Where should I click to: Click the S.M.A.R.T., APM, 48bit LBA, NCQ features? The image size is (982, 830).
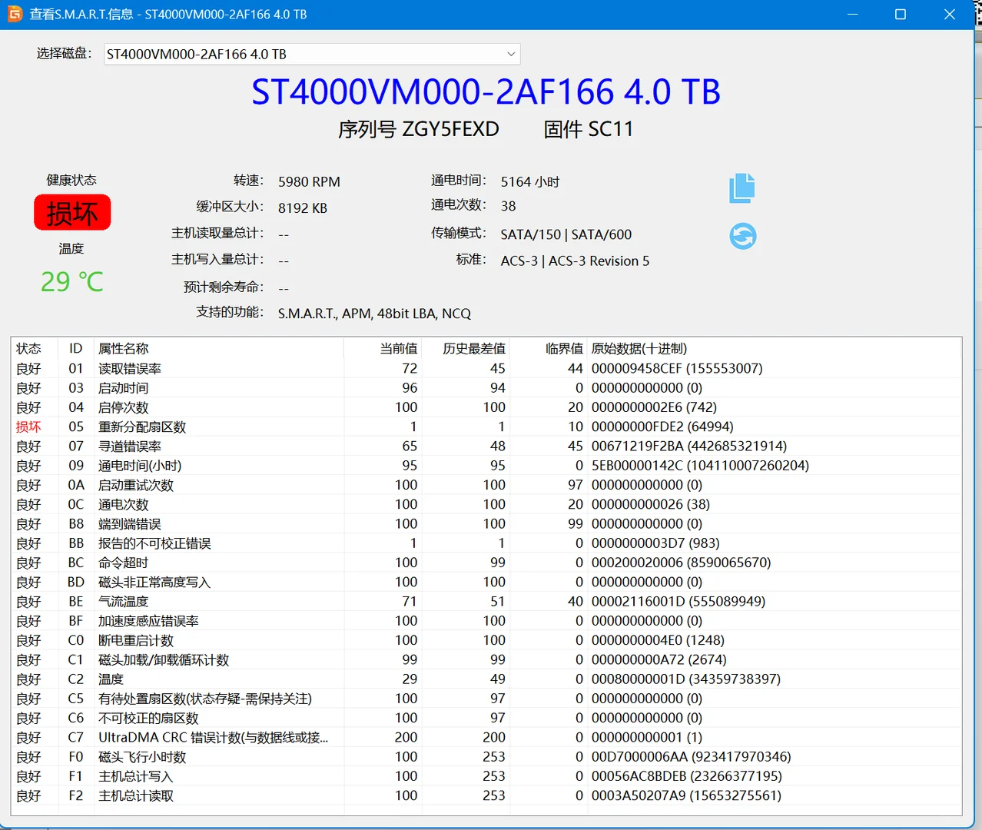(374, 314)
